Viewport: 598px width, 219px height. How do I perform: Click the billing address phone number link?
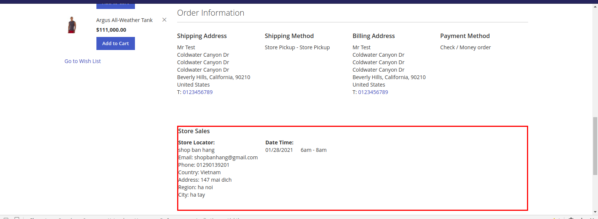click(373, 92)
